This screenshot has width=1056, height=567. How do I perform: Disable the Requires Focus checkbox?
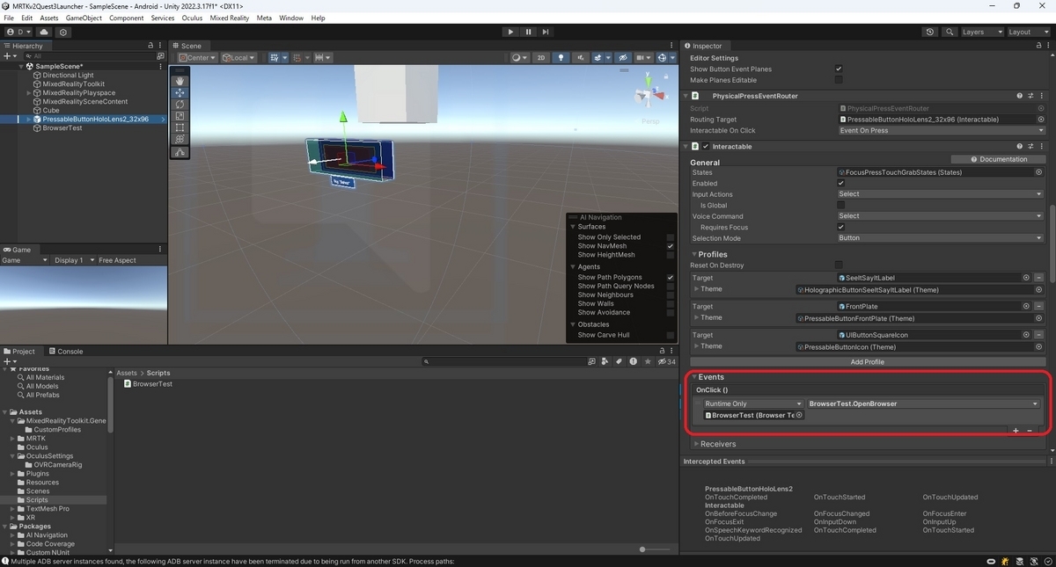[840, 227]
